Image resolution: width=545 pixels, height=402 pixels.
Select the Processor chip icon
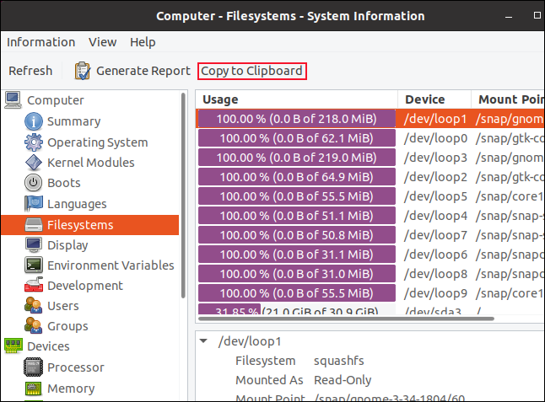click(x=34, y=367)
